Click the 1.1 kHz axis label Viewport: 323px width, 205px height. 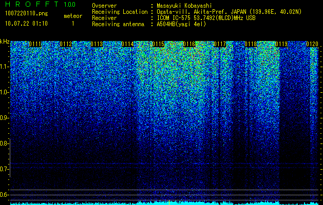[x=4, y=67]
